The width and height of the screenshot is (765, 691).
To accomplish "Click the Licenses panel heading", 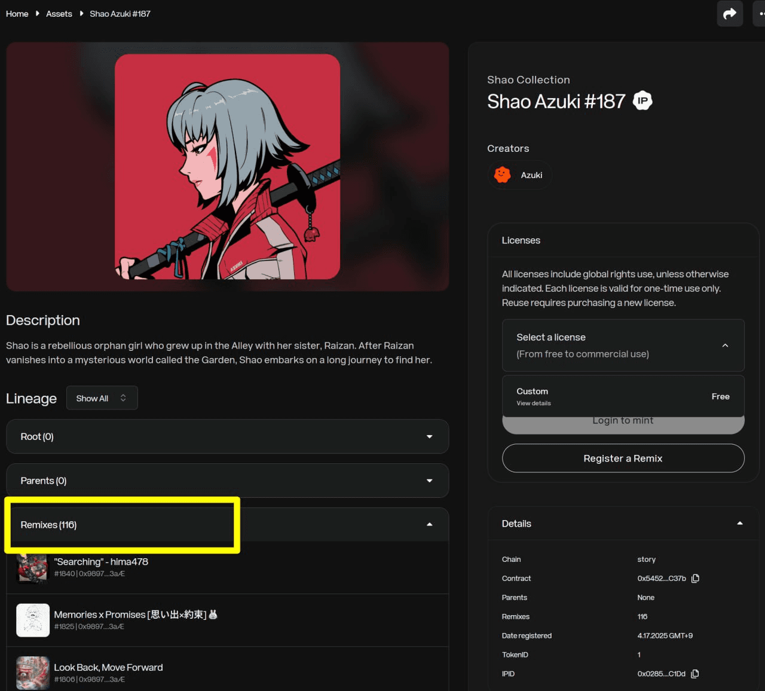I will point(521,240).
